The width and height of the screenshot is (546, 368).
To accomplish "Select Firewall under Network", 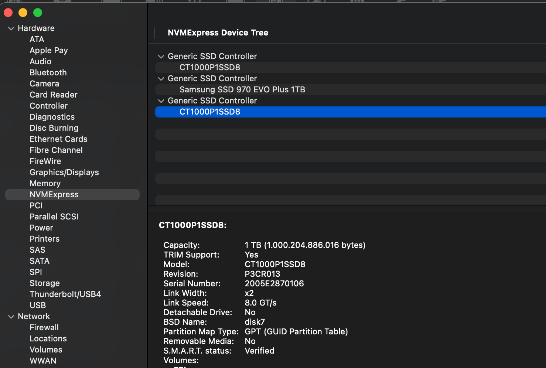I will tap(44, 328).
